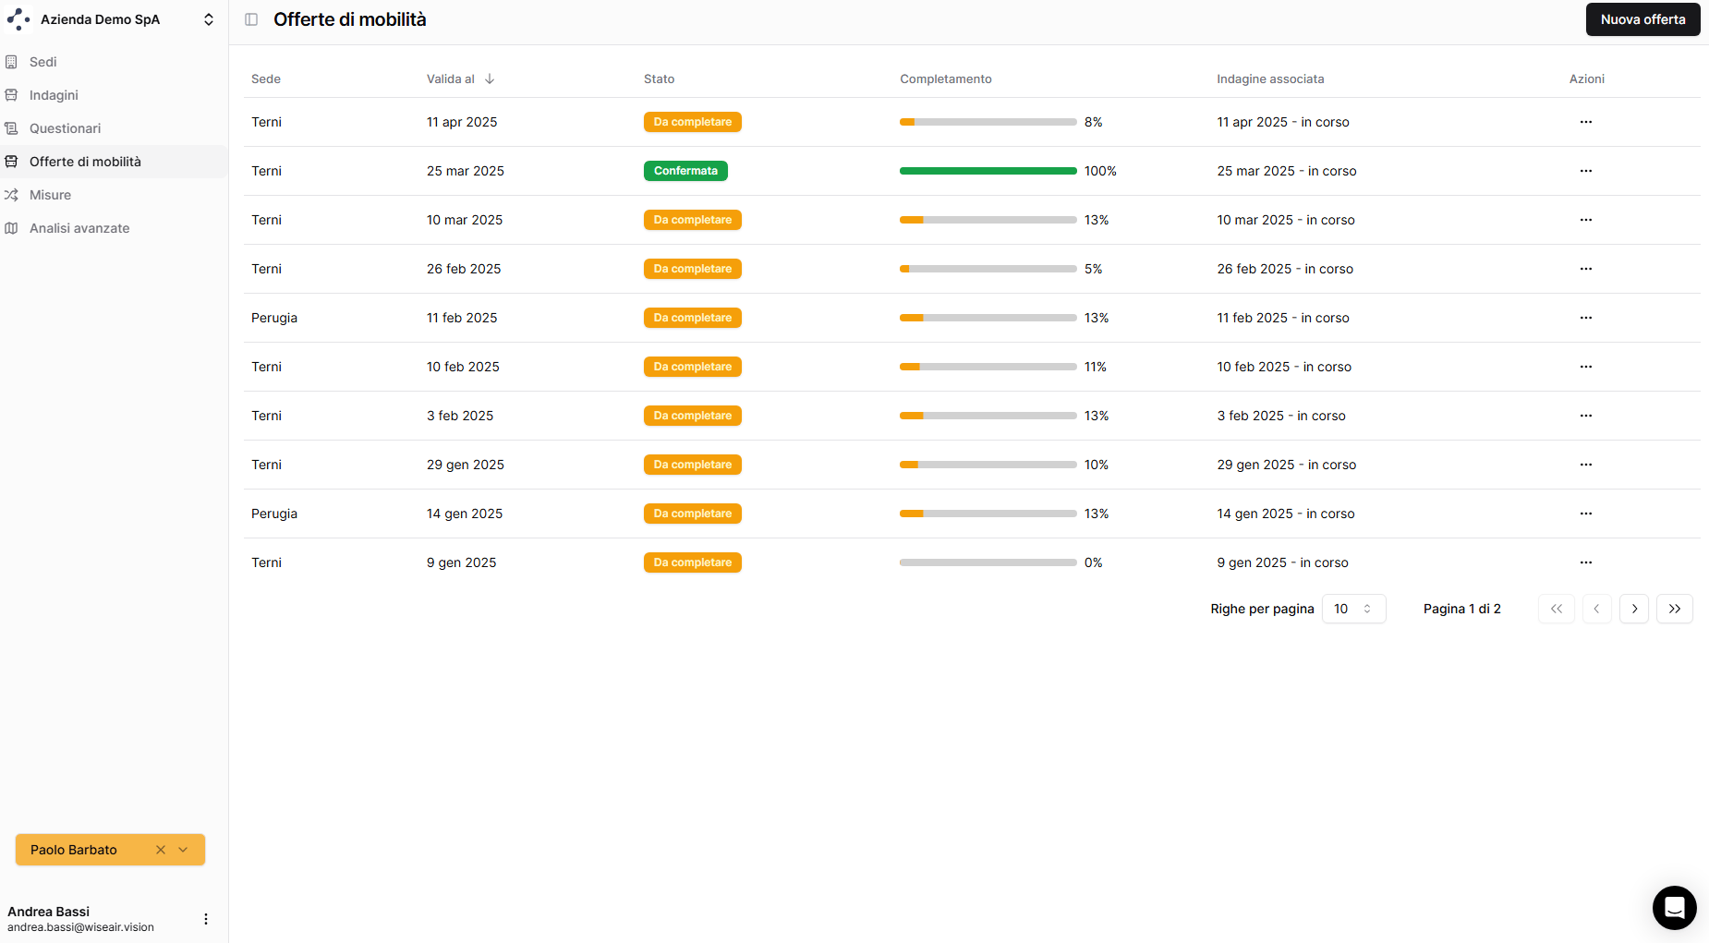The image size is (1709, 943).
Task: Open actions menu for 11 feb 2025 row
Action: [x=1586, y=318]
